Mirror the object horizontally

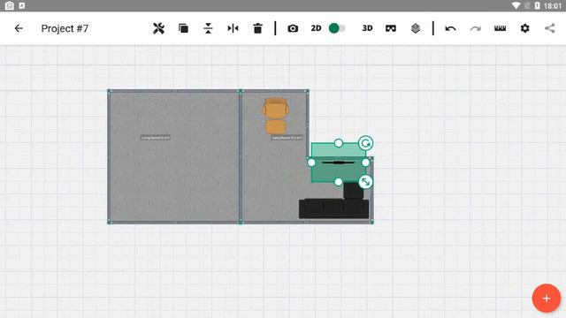coord(233,28)
